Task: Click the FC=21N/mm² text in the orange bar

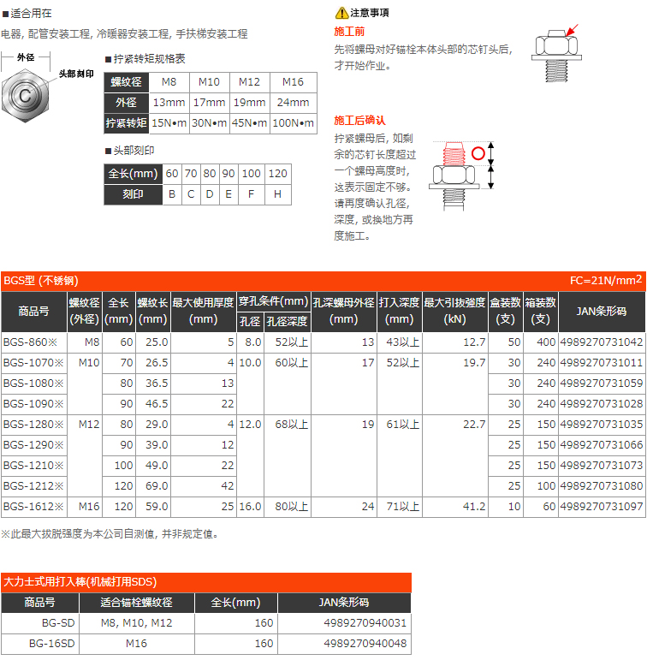Action: pyautogui.click(x=605, y=281)
